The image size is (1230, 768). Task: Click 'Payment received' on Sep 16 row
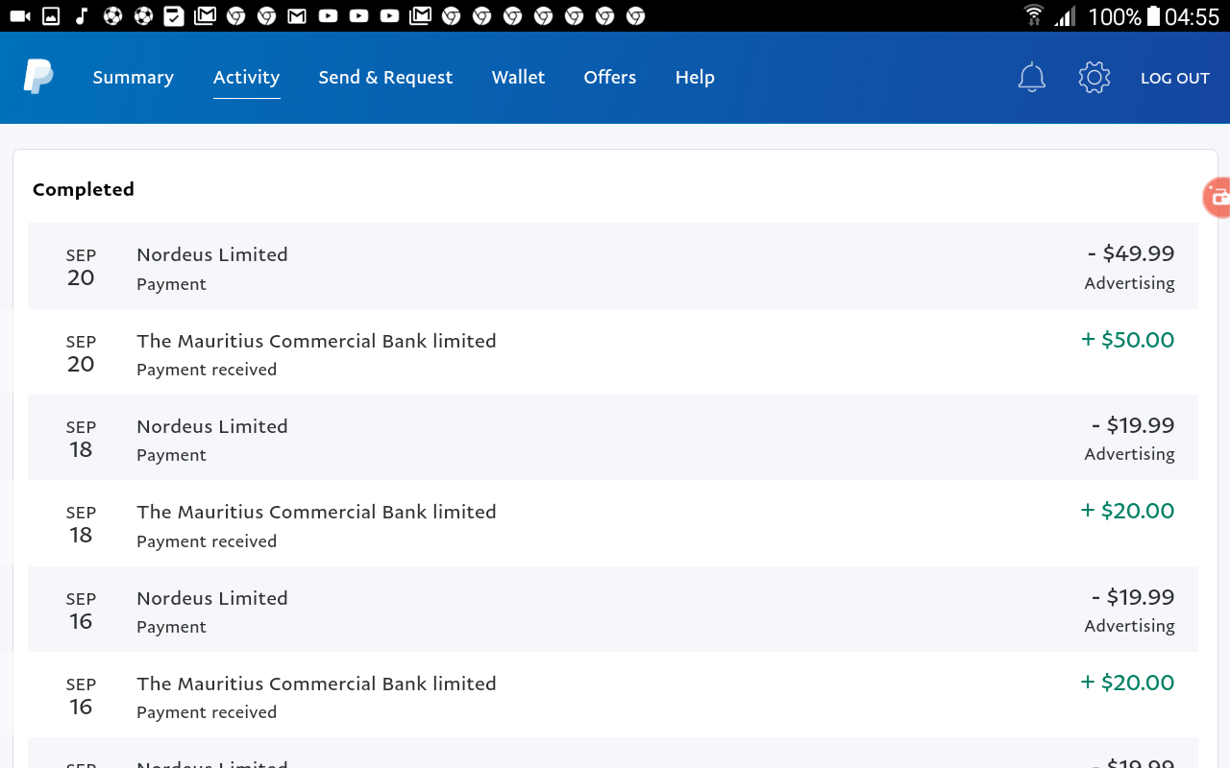point(207,712)
